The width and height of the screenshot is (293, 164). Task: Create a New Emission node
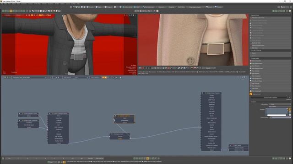(x=271, y=66)
